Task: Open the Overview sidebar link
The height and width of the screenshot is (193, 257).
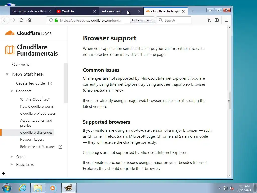Action: pyautogui.click(x=21, y=64)
